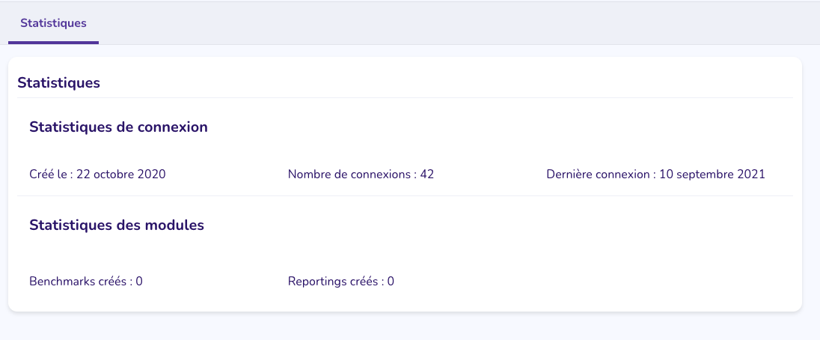820x340 pixels.
Task: Select the 22 octobre 2020 creation date
Action: (120, 174)
